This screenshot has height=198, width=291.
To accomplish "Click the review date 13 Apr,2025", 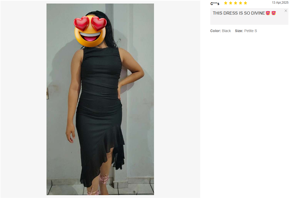I will tap(280, 3).
